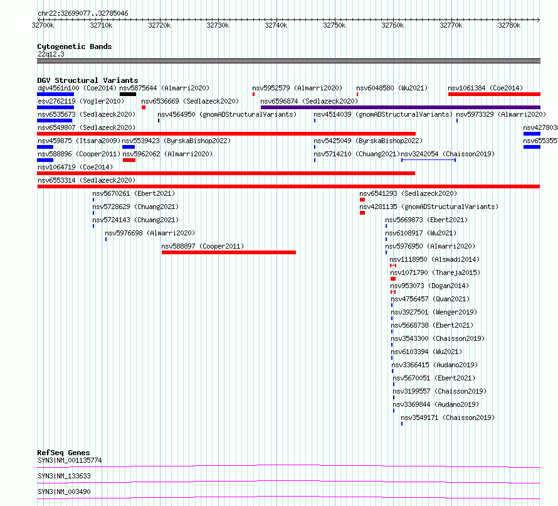Click nsv5670051 (Ebert2021) label
The width and height of the screenshot is (558, 506).
click(434, 378)
